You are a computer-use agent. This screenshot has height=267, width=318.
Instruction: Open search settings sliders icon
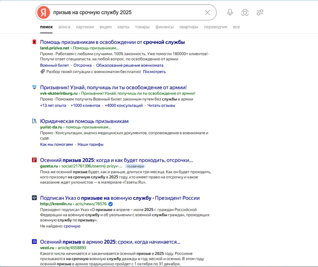coord(260,12)
